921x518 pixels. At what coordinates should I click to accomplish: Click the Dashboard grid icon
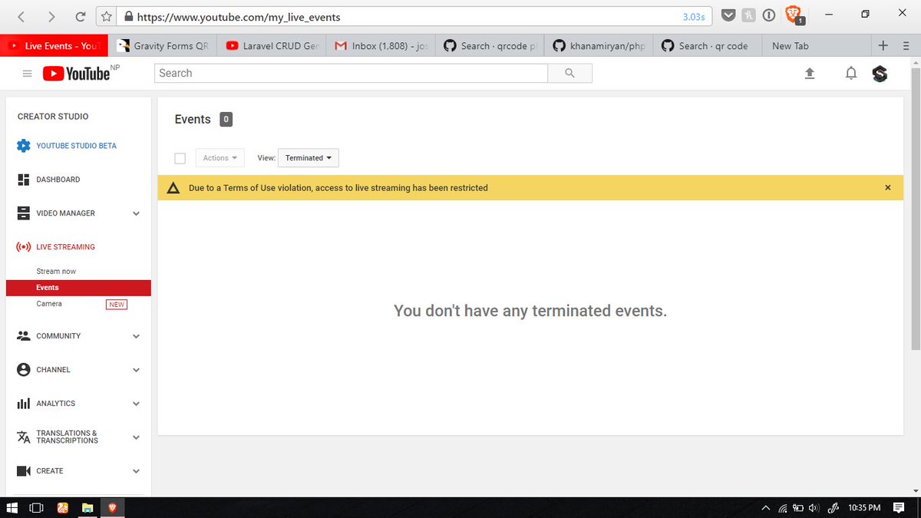point(23,180)
